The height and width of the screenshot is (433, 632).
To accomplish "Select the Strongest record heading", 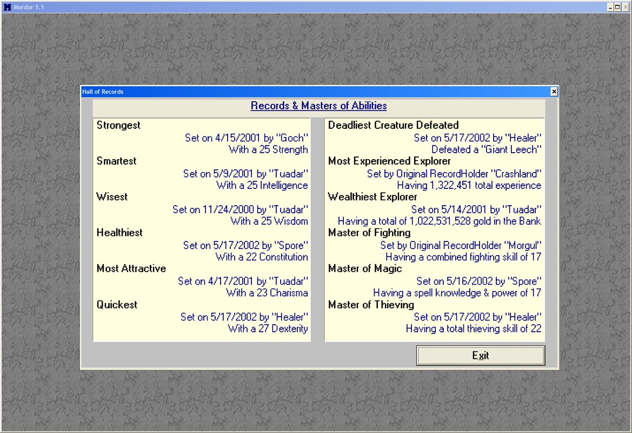I will coord(118,125).
